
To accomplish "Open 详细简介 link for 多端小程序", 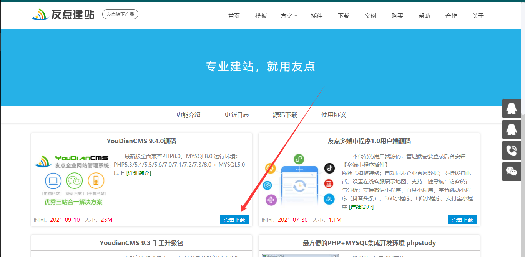I will pyautogui.click(x=361, y=207).
